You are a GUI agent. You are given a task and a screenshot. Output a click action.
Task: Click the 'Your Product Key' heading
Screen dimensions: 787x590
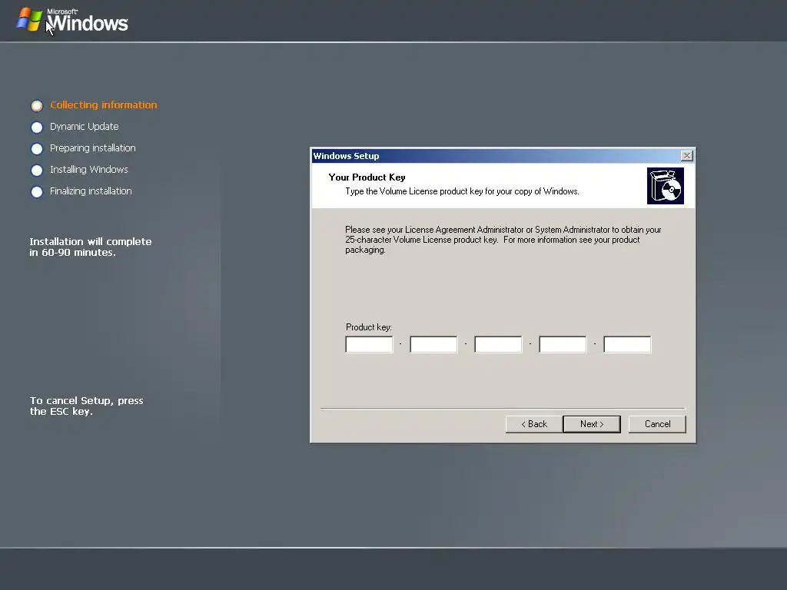tap(367, 177)
